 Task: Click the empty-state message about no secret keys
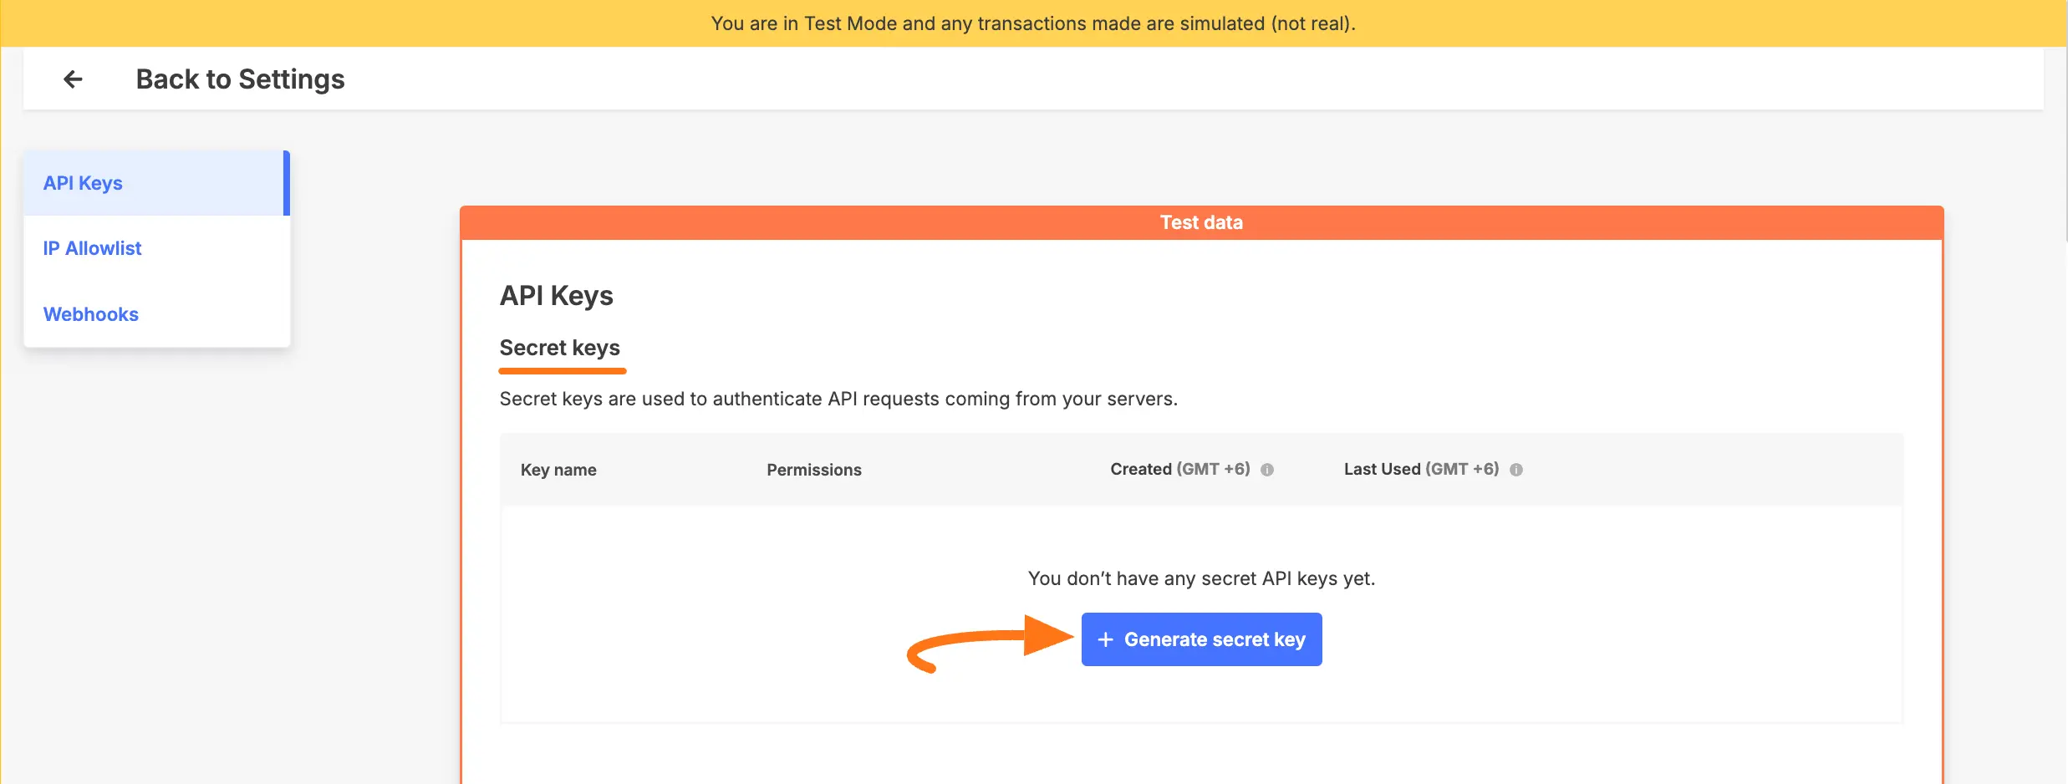pyautogui.click(x=1201, y=578)
